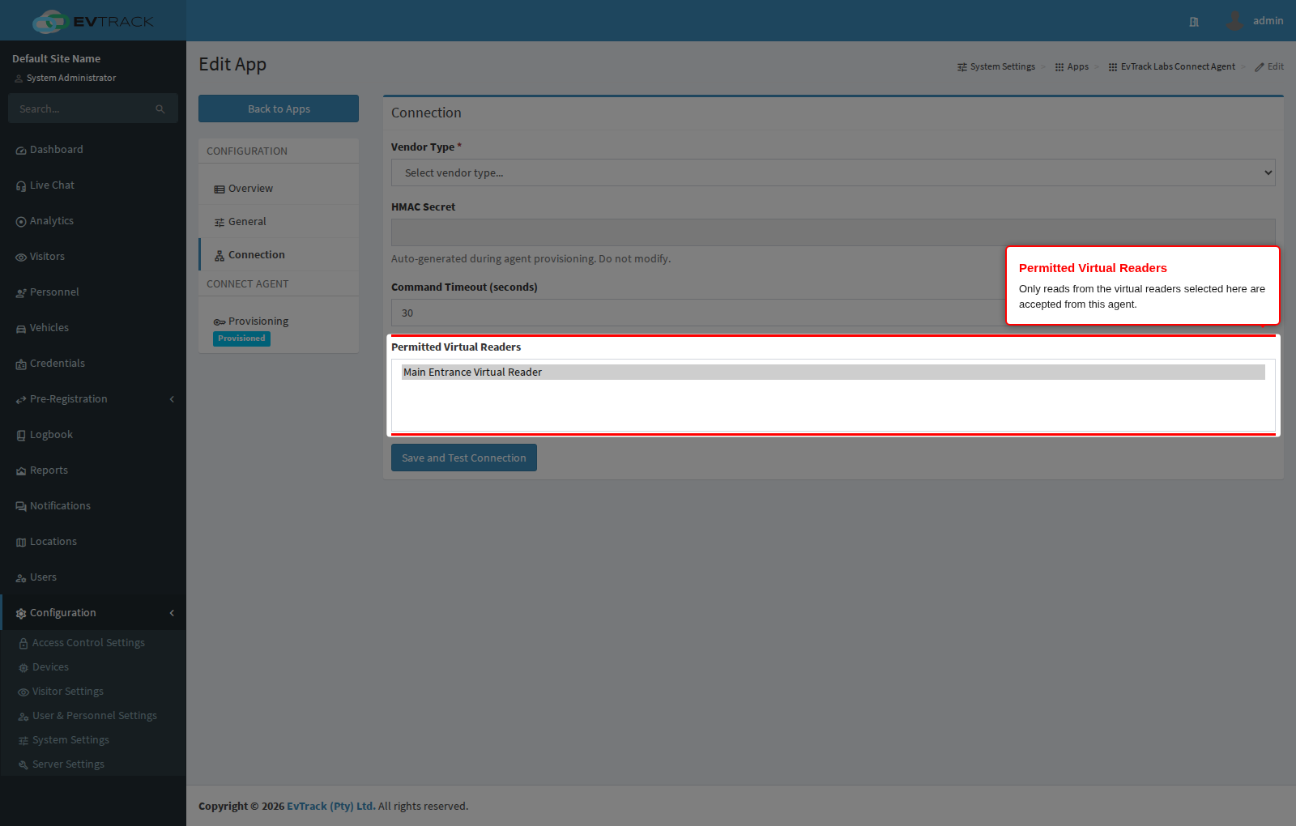Click the Analytics circle icon
The height and width of the screenshot is (826, 1296).
click(21, 222)
